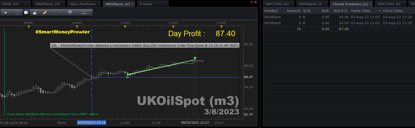Click the Day Profit label on chart
Image resolution: width=415 pixels, height=128 pixels.
coord(187,33)
